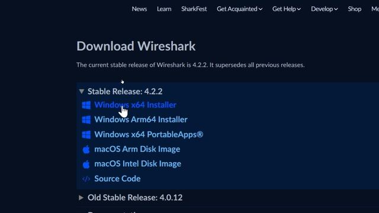Click Windows logo icon beside Arm64 Installer

pyautogui.click(x=86, y=120)
